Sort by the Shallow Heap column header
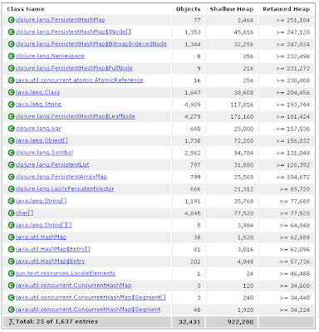Viewport: 319px width, 332px height. click(x=232, y=9)
